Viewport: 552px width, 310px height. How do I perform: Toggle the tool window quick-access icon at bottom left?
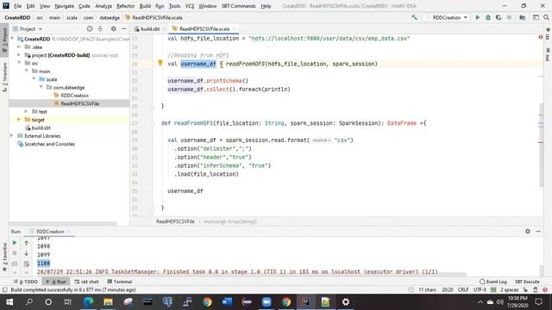4,290
